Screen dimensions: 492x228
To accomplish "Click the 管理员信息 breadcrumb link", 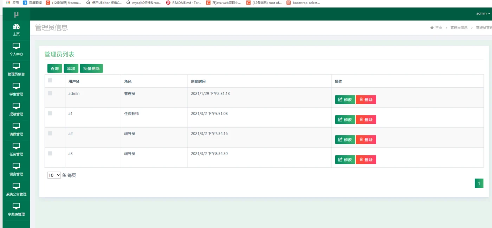I will tap(459, 28).
